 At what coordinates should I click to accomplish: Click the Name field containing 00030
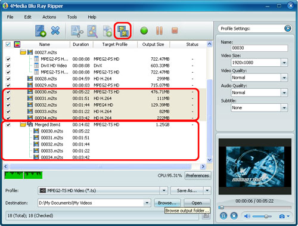pos(259,48)
